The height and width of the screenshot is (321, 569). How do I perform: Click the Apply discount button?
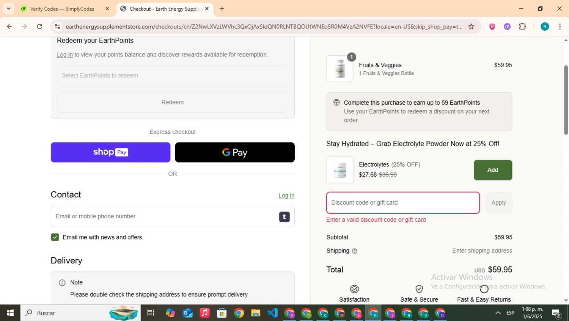pos(499,203)
